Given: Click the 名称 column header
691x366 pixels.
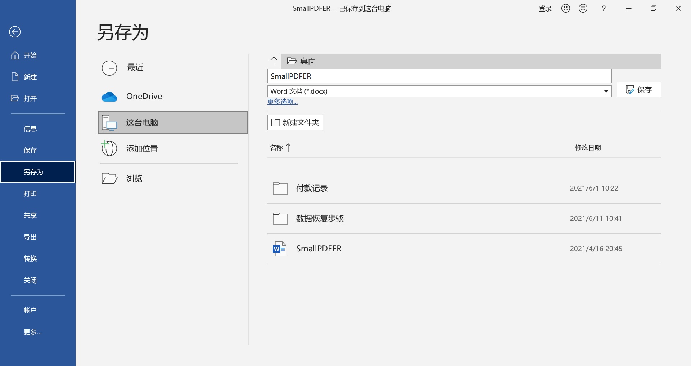Looking at the screenshot, I should [276, 147].
